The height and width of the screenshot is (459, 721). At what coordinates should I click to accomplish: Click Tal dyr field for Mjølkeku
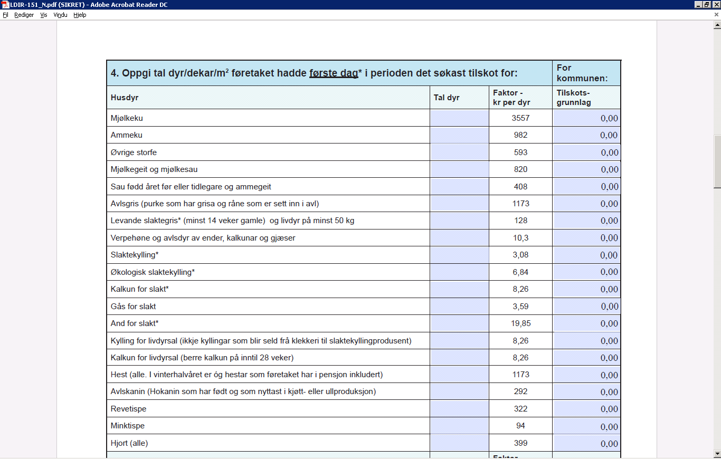coord(459,118)
